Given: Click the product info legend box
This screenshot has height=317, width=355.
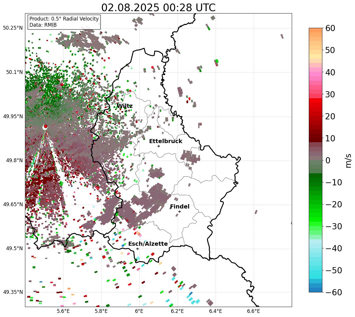Looking at the screenshot, I should click(x=64, y=22).
